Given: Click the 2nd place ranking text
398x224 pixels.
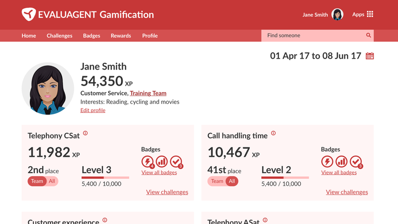Looking at the screenshot, I should 43,170.
